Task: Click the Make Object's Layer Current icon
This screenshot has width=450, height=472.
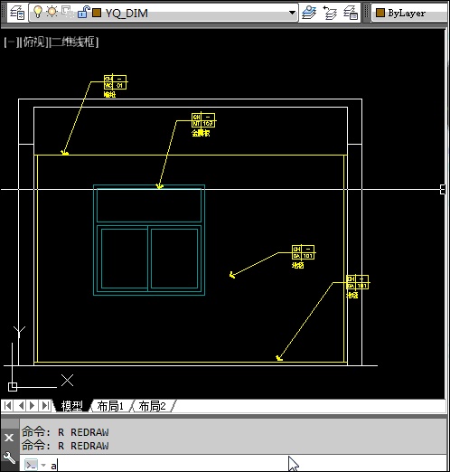Action: click(x=309, y=13)
